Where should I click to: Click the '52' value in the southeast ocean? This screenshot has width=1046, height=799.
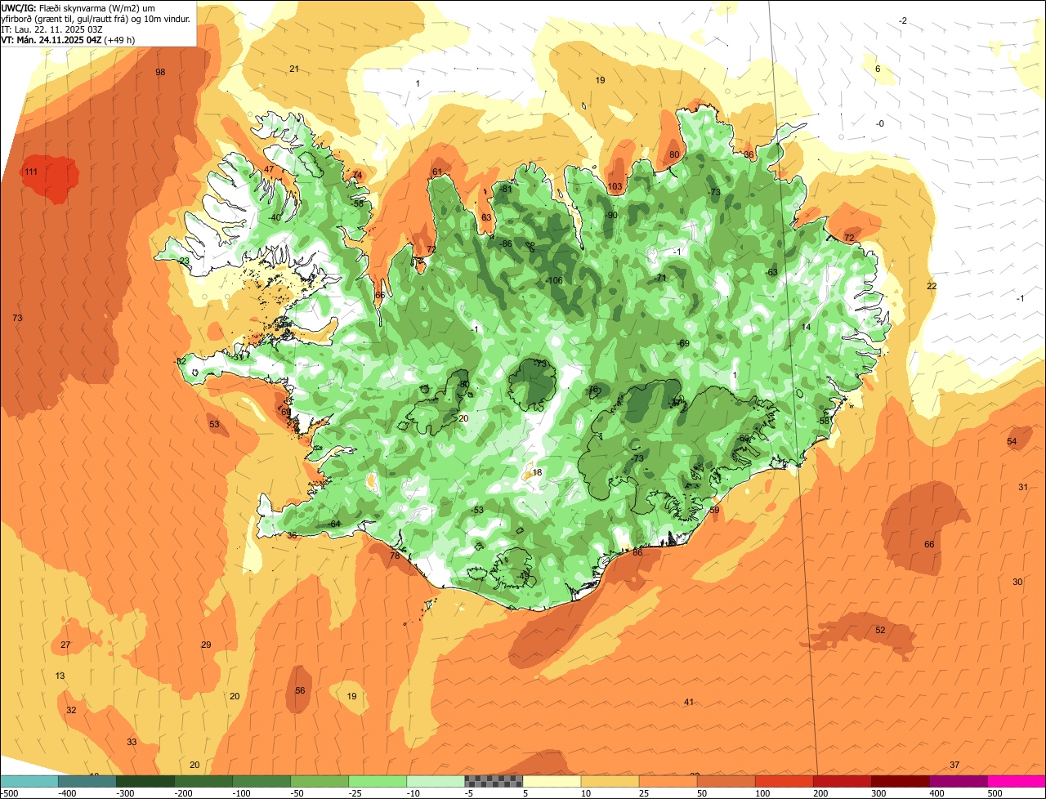[880, 630]
